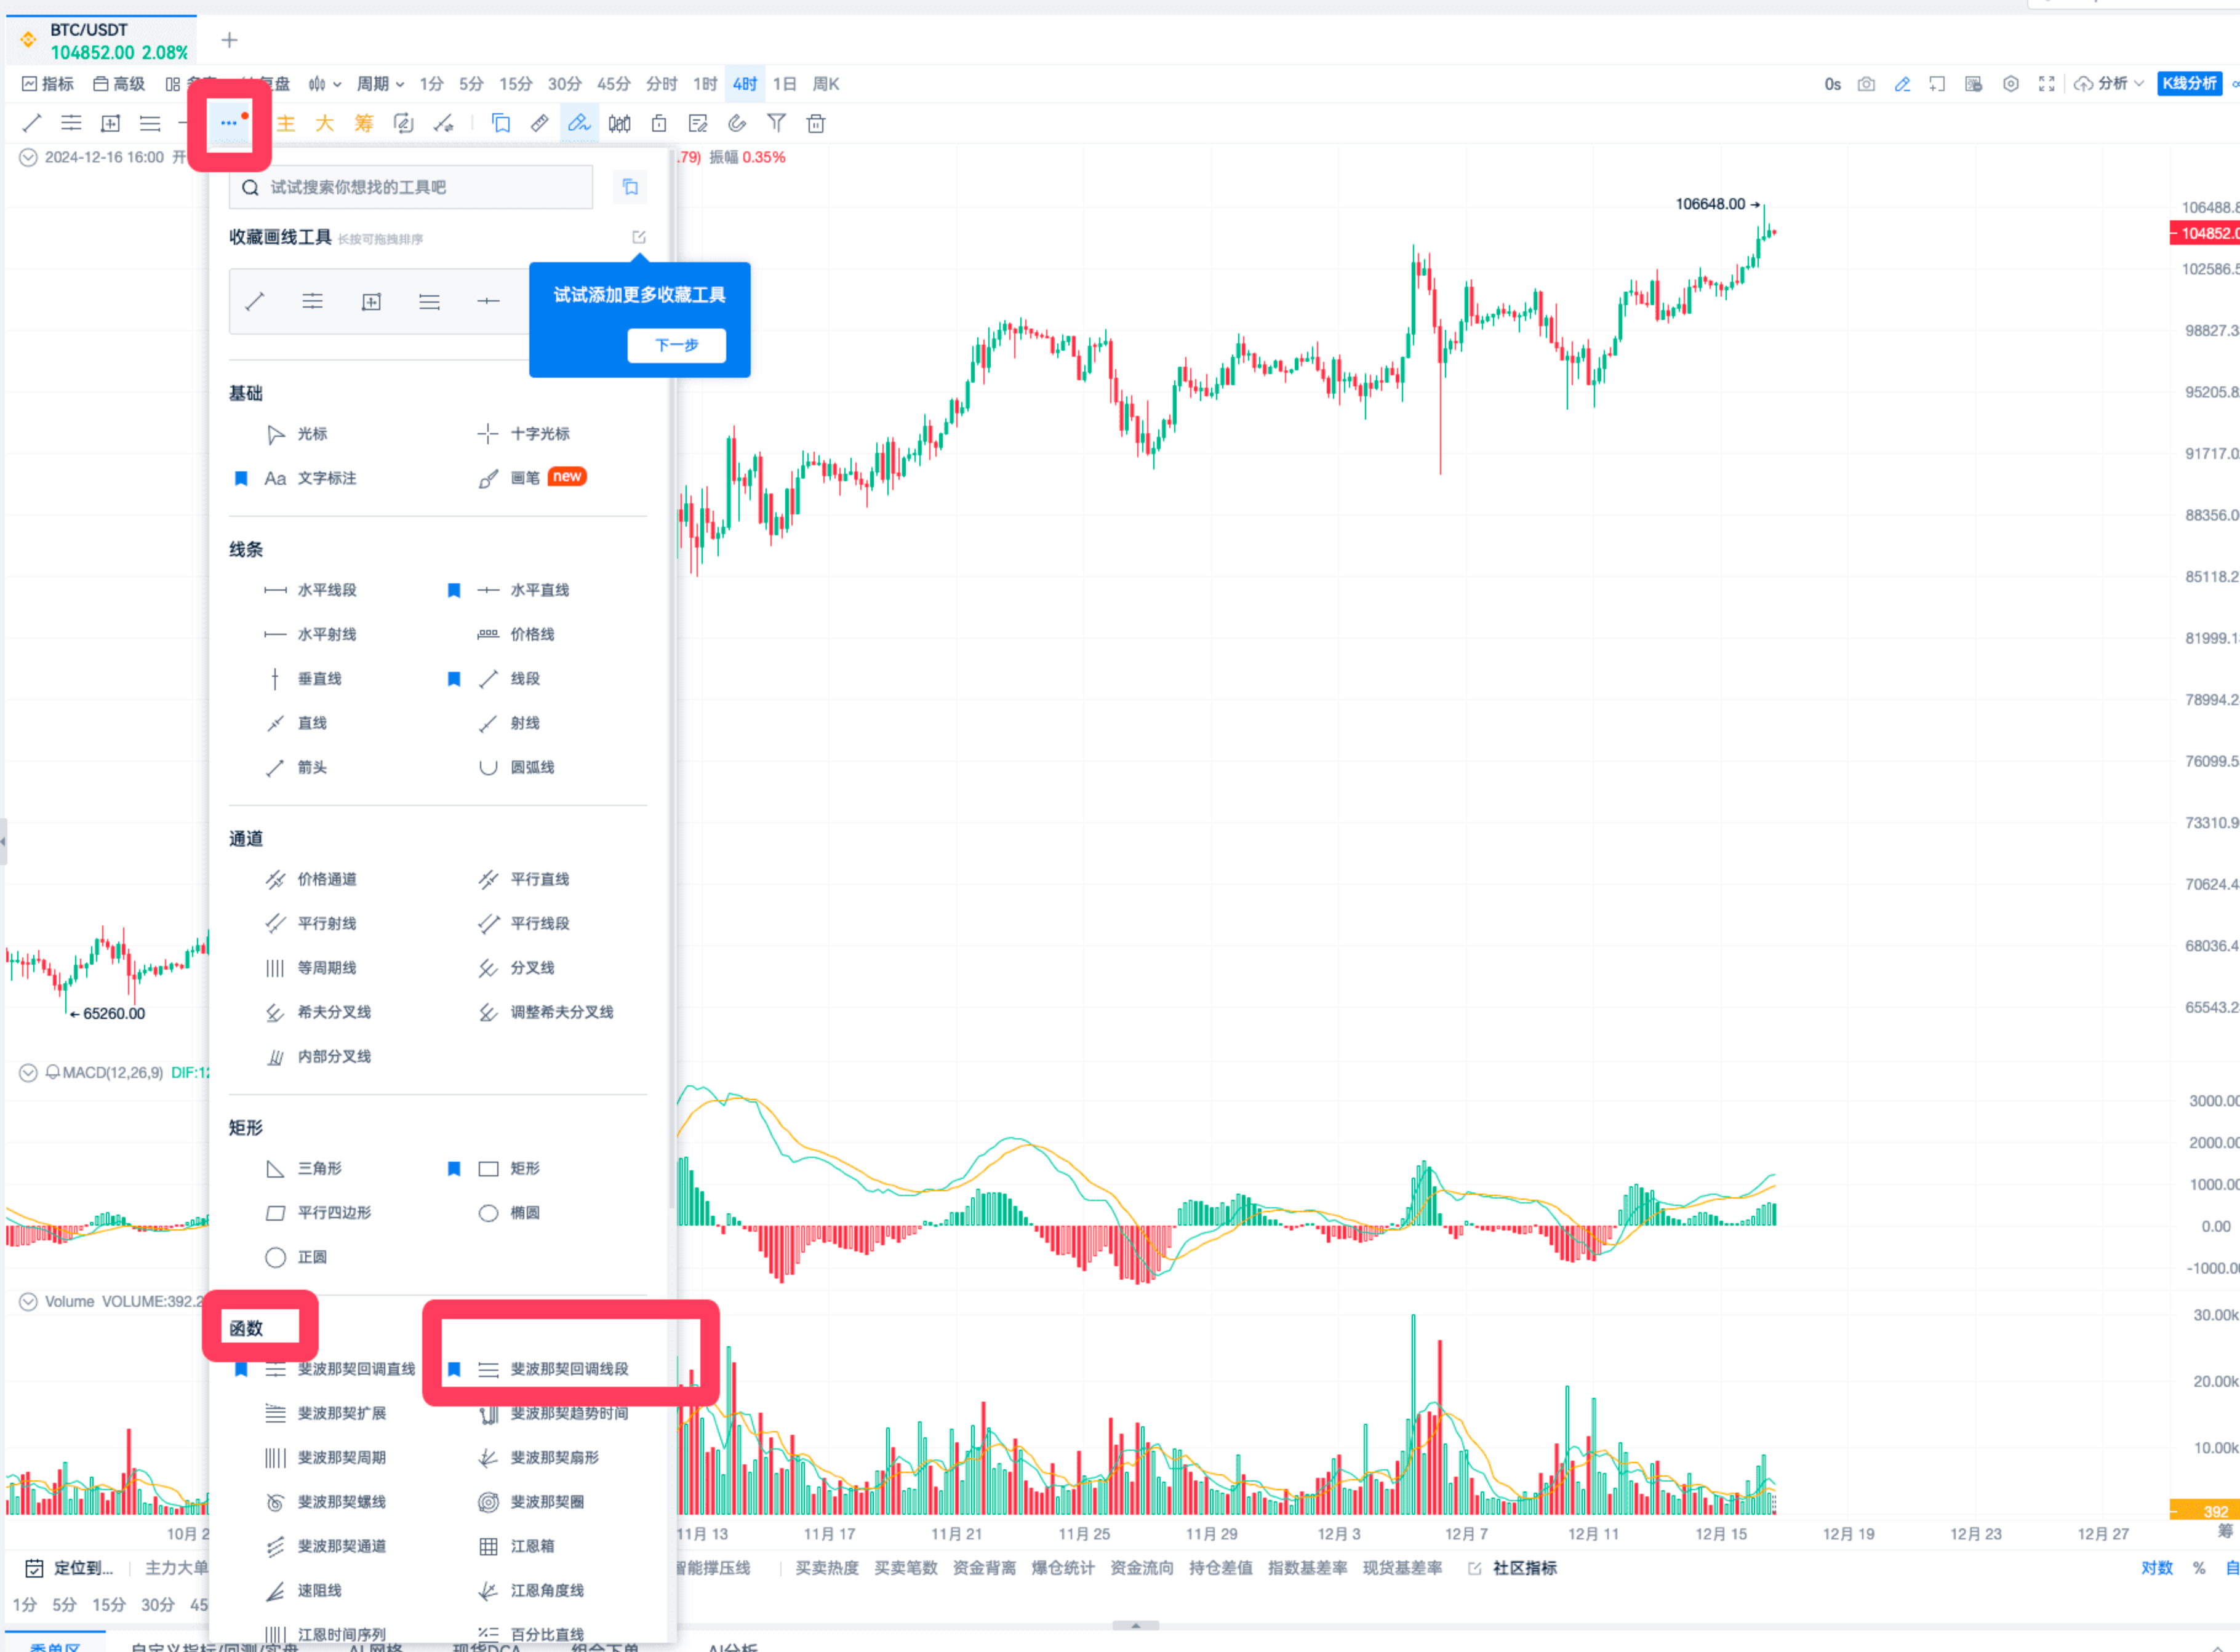Click the lock drawings toolbar icon
This screenshot has width=2240, height=1652.
click(x=658, y=123)
